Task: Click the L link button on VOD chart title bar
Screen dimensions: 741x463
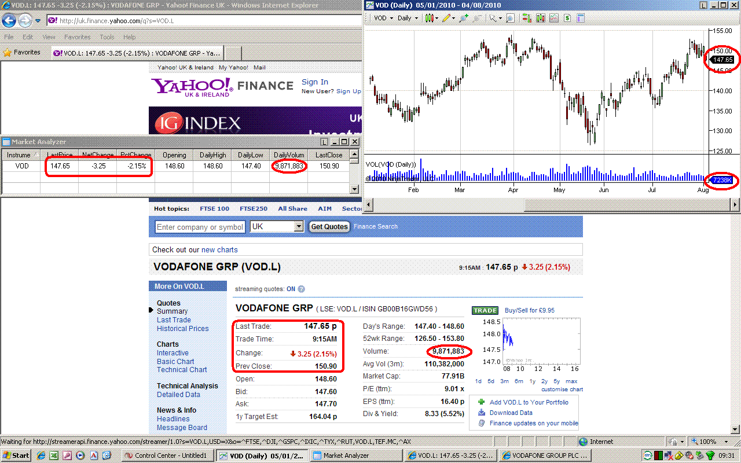Action: pos(703,5)
